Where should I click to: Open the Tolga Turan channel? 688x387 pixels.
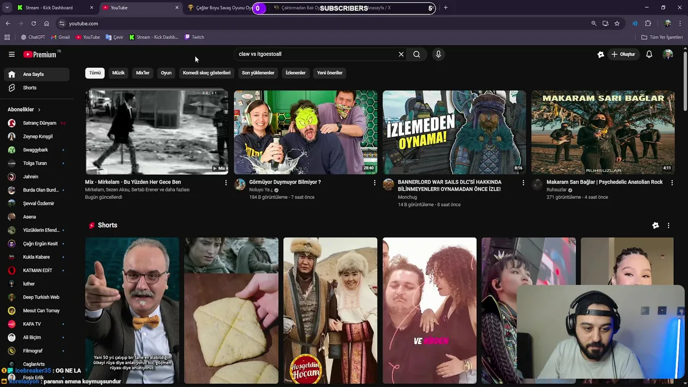pos(37,163)
